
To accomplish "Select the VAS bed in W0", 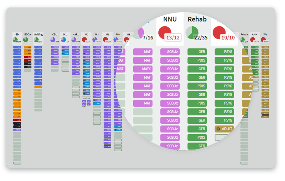I will [x=86, y=93].
